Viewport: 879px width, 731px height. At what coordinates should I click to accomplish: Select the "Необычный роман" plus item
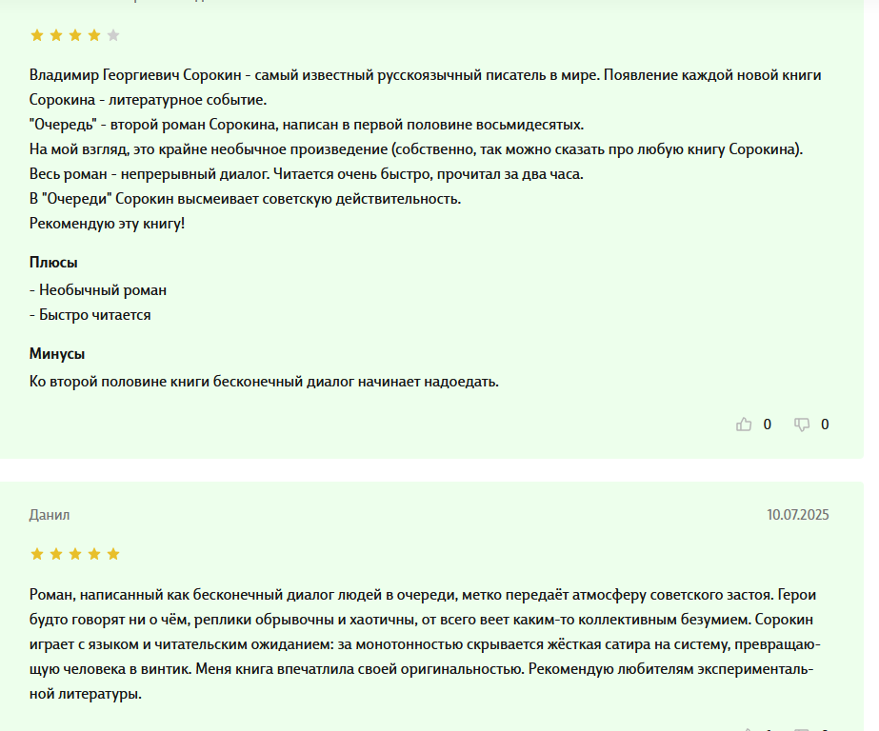(x=98, y=290)
